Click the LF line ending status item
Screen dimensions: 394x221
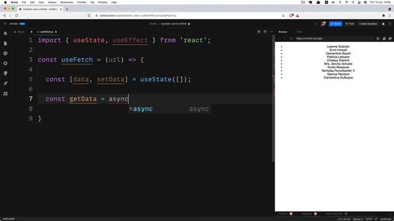tap(376, 219)
